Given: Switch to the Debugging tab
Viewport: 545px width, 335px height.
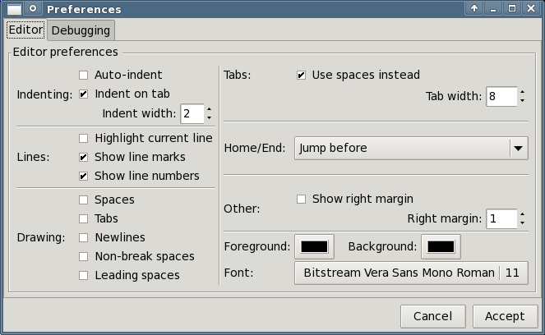Looking at the screenshot, I should (81, 30).
